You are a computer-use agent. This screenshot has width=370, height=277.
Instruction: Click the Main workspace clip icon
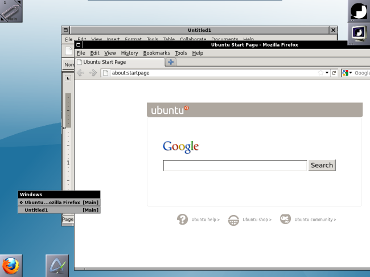click(x=11, y=11)
